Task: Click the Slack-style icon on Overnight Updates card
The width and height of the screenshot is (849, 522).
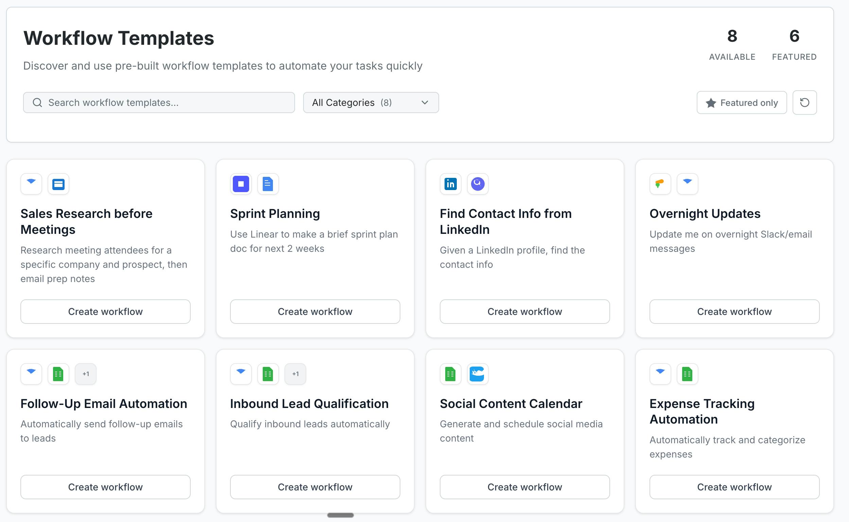Action: pyautogui.click(x=660, y=184)
